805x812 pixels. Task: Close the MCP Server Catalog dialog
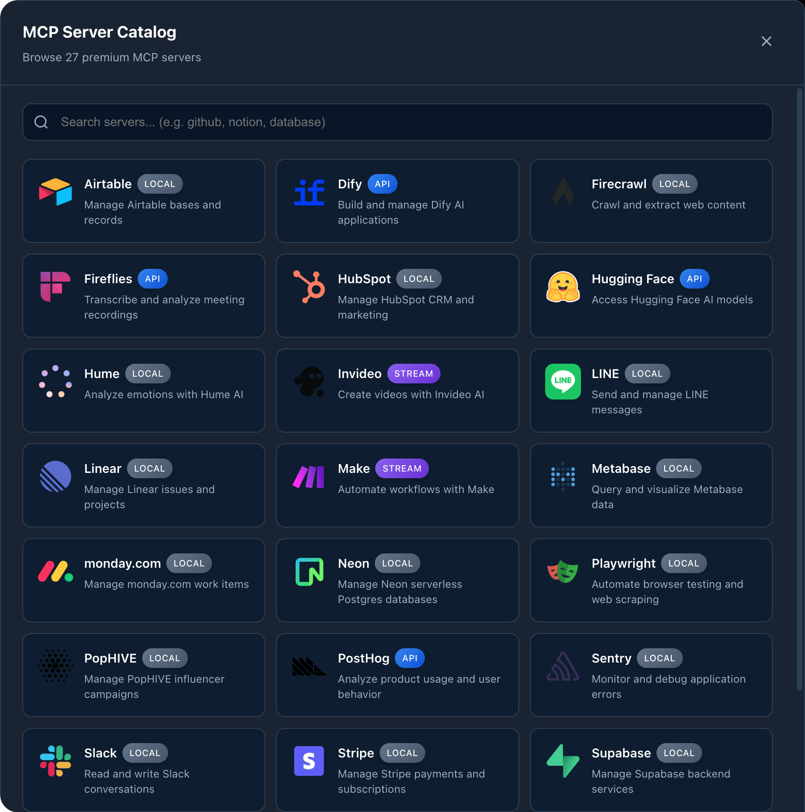[x=766, y=41]
